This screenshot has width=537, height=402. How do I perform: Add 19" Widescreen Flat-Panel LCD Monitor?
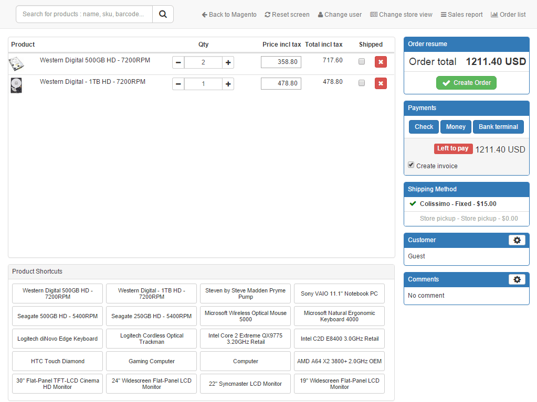339,384
